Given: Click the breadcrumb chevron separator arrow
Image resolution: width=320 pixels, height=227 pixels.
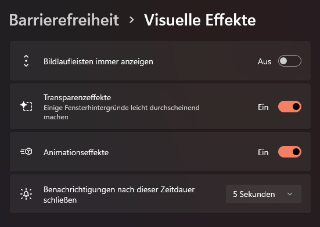Looking at the screenshot, I should tap(132, 20).
